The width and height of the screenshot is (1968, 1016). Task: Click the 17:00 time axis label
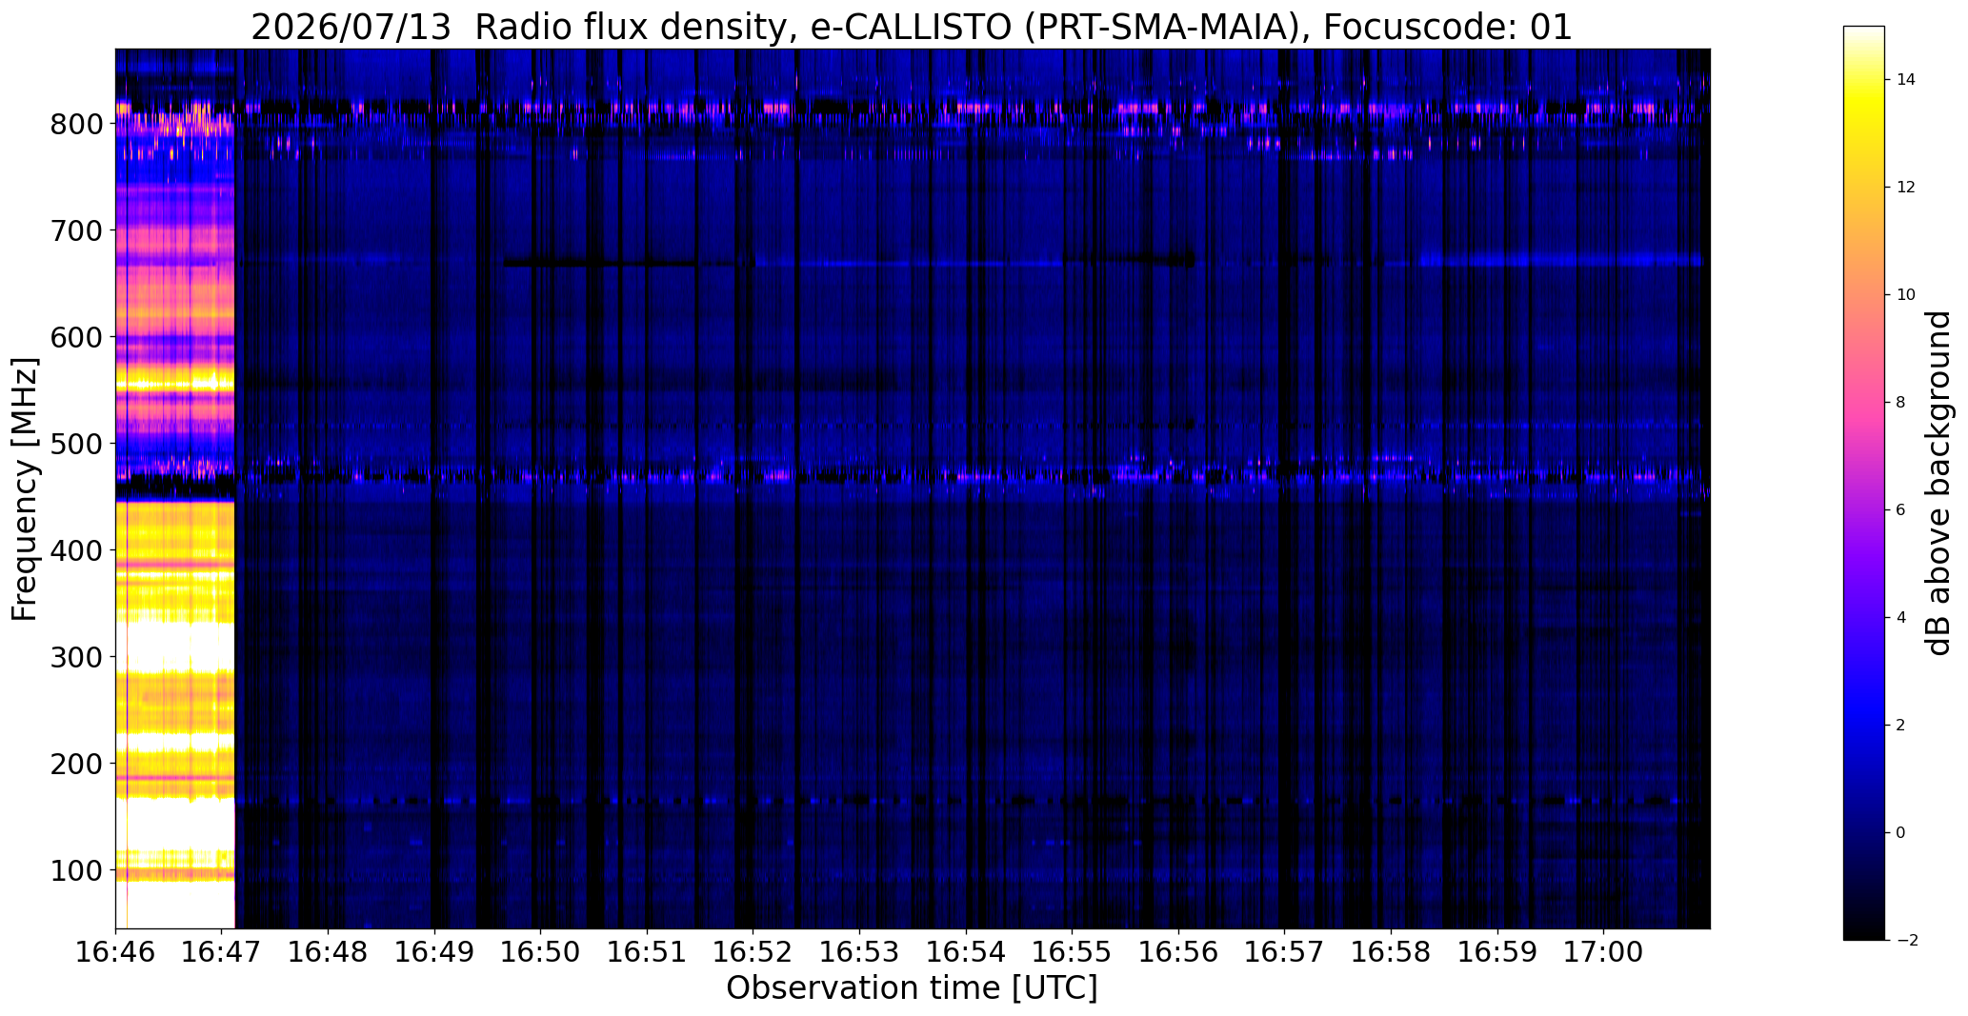[1604, 953]
